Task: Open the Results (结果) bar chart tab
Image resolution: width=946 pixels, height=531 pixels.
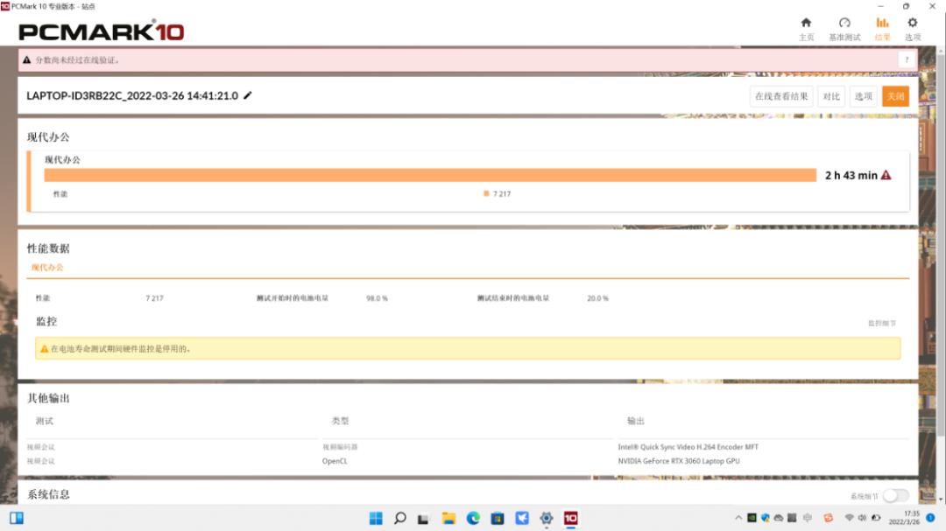Action: coord(882,29)
